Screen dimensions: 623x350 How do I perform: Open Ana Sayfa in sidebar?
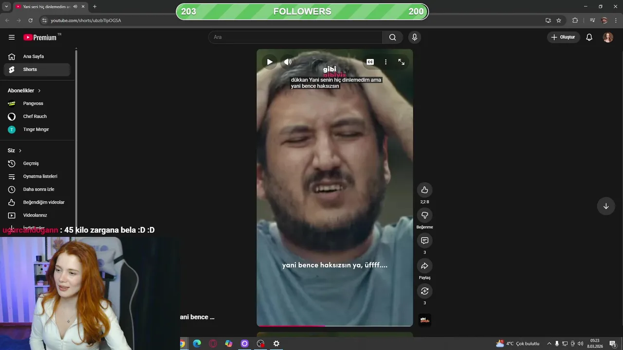(x=37, y=56)
